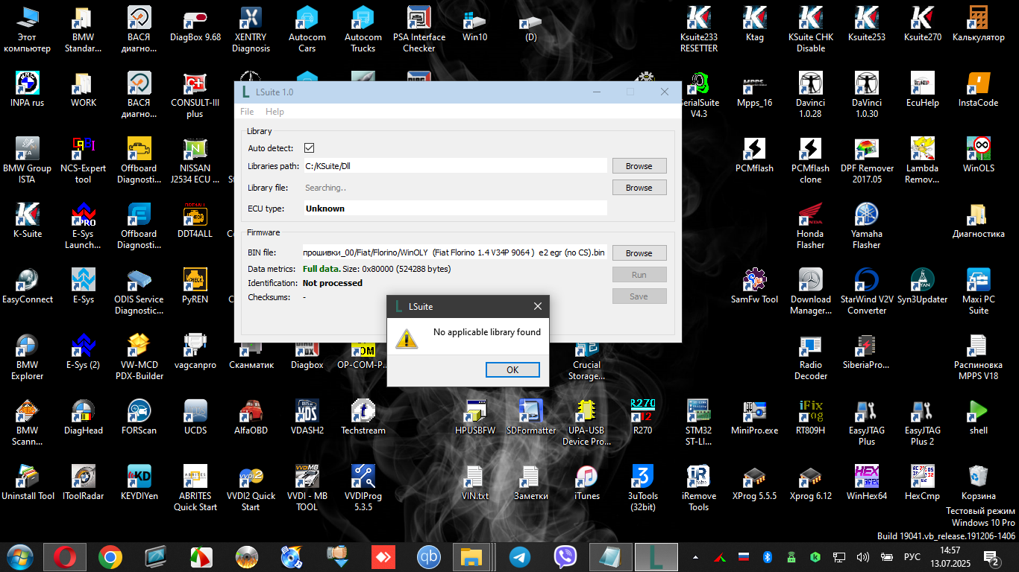1019x572 pixels.
Task: Click the Save button in LSuite
Action: tap(639, 296)
